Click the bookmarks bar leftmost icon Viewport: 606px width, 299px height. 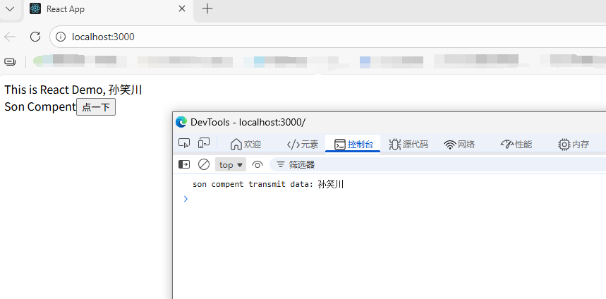[x=10, y=61]
